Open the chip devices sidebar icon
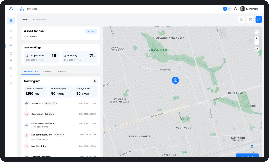Image resolution: width=269 pixels, height=162 pixels. (x=11, y=61)
